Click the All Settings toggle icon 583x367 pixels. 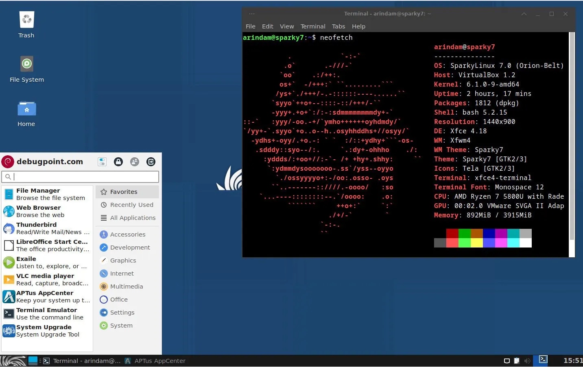pos(102,161)
